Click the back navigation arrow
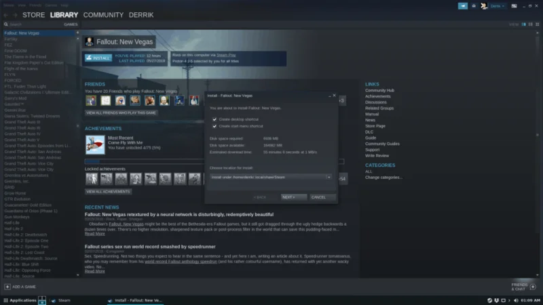This screenshot has width=543, height=305. [x=6, y=15]
